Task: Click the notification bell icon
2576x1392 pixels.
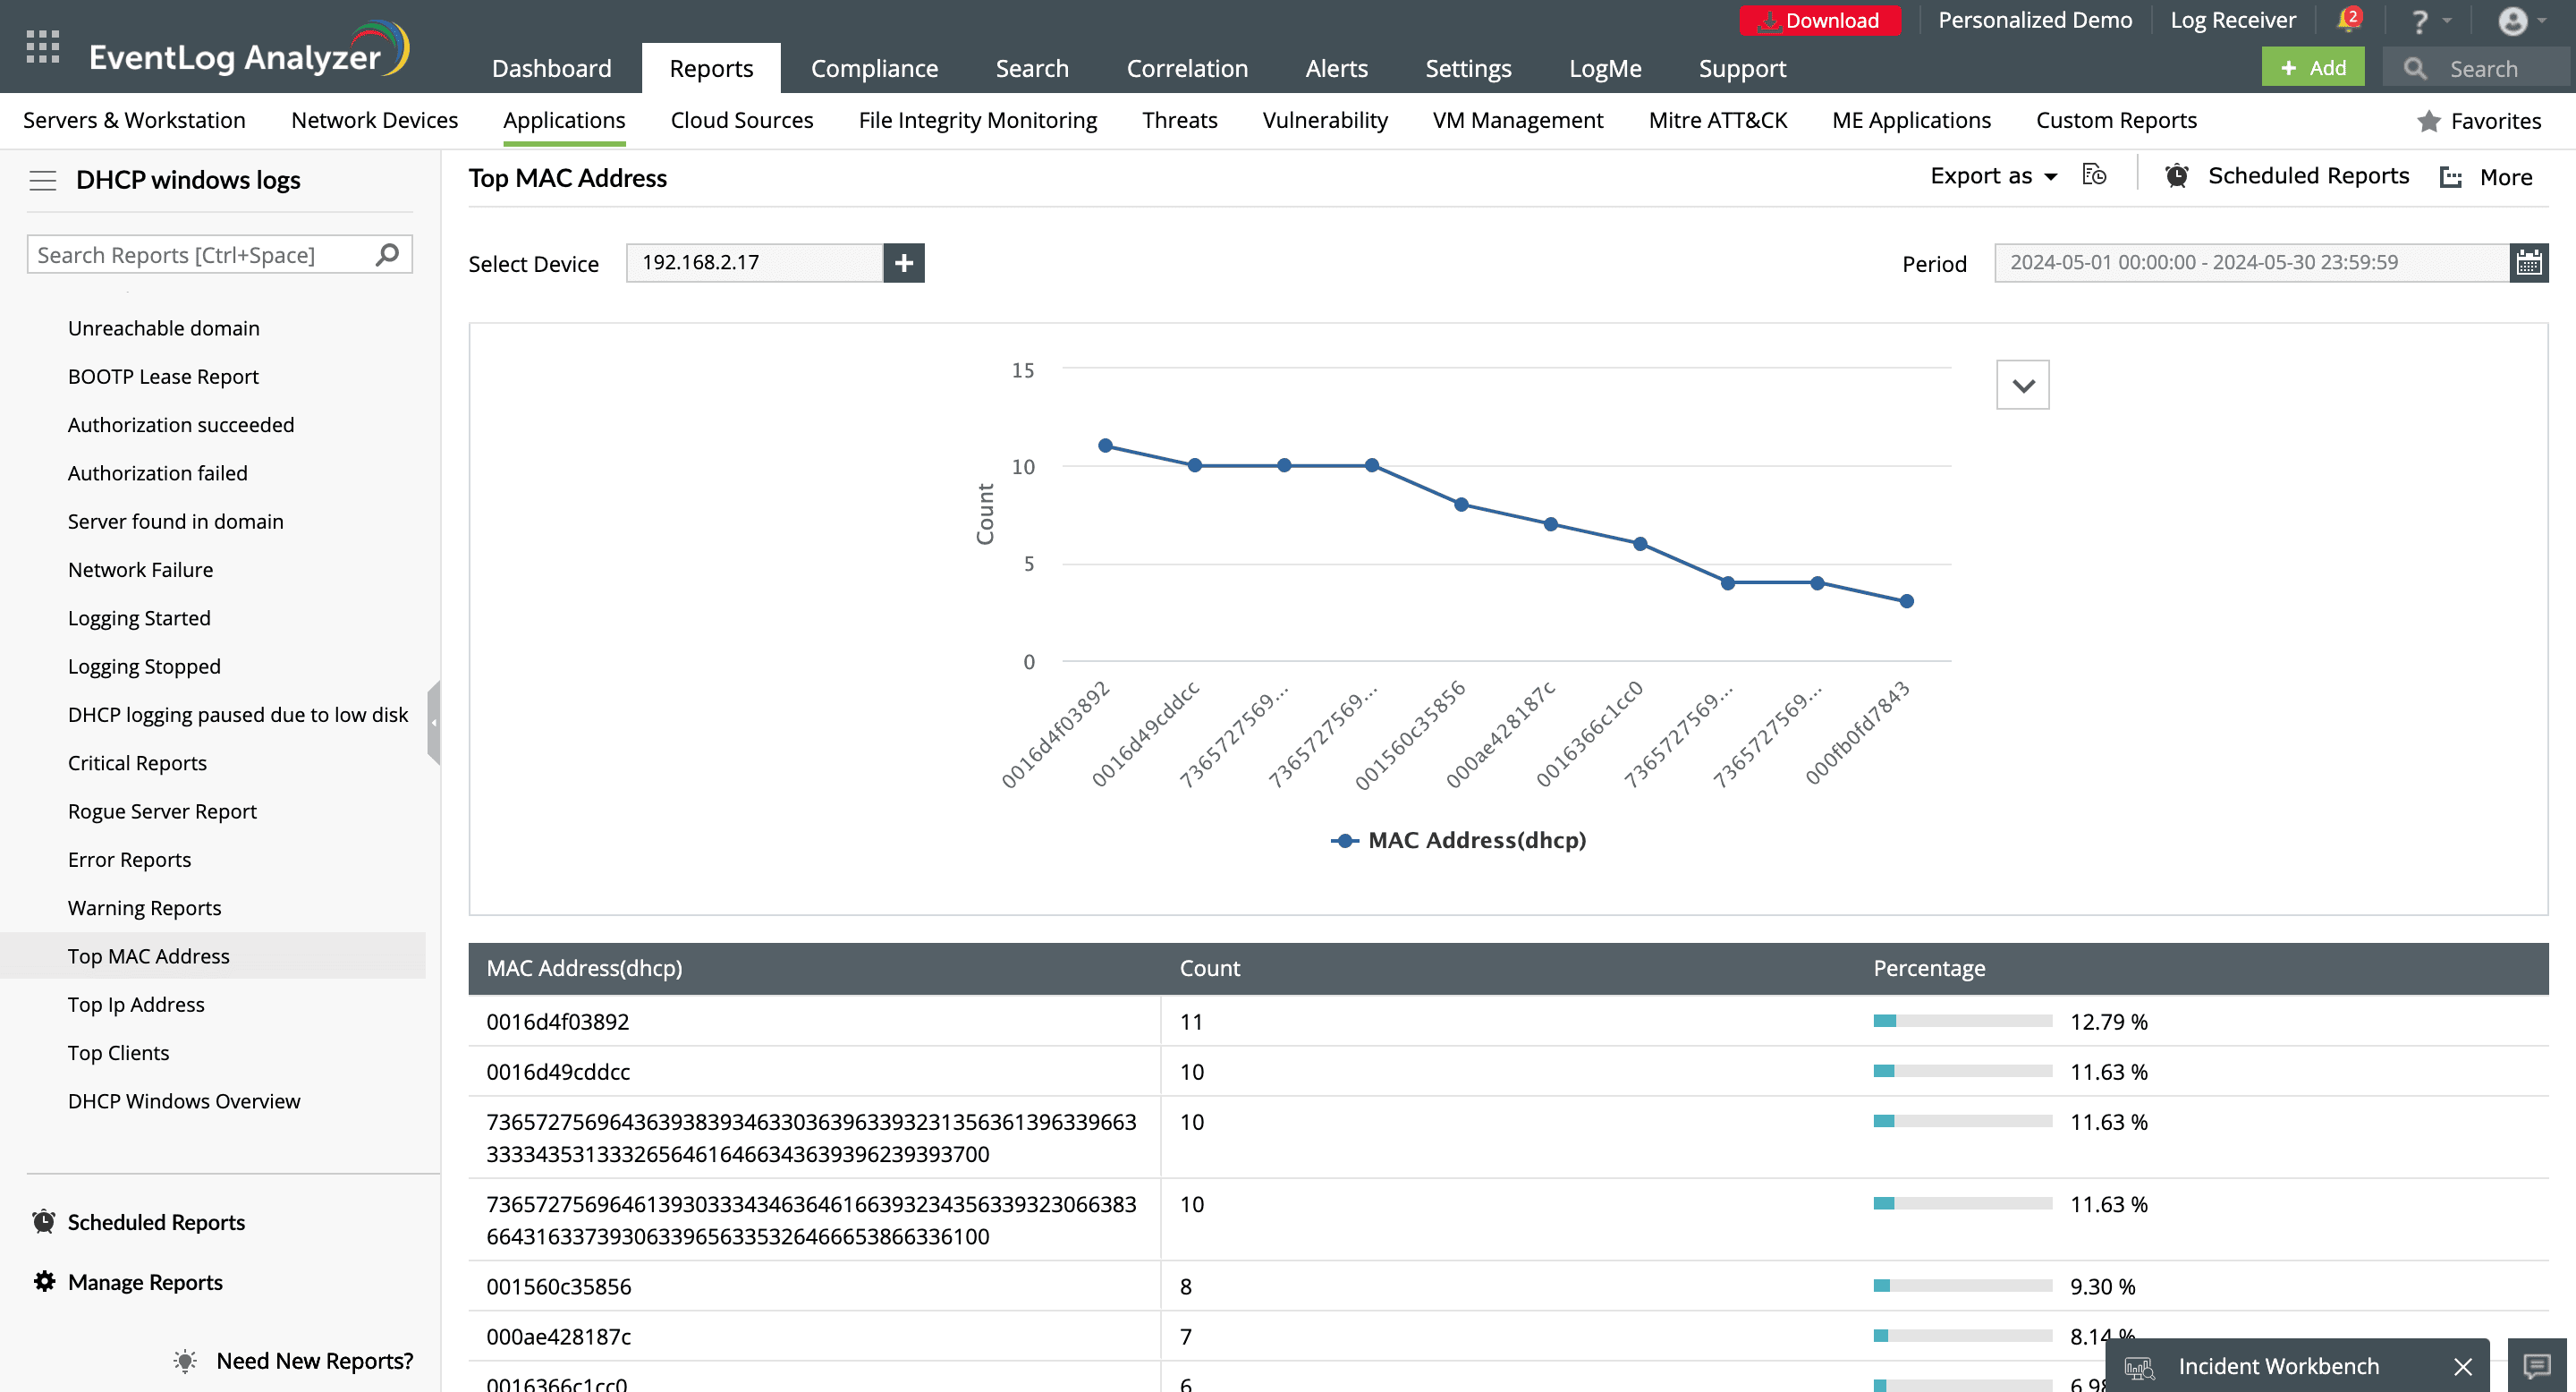Action: pyautogui.click(x=2347, y=20)
